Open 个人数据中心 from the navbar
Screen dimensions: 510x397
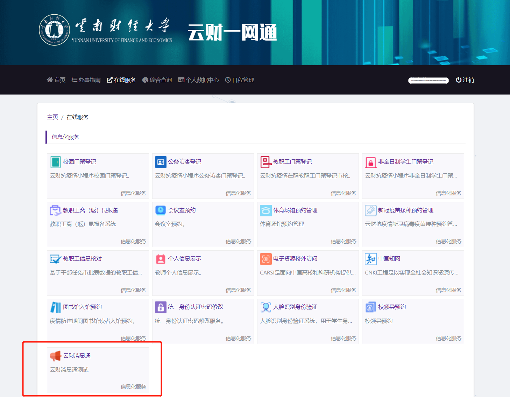point(198,80)
